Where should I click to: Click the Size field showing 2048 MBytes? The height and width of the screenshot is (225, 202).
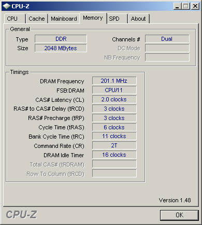[61, 48]
